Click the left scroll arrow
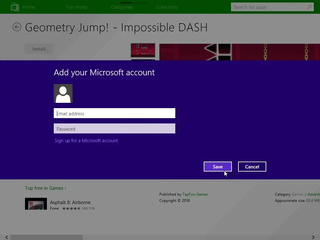 [7, 237]
